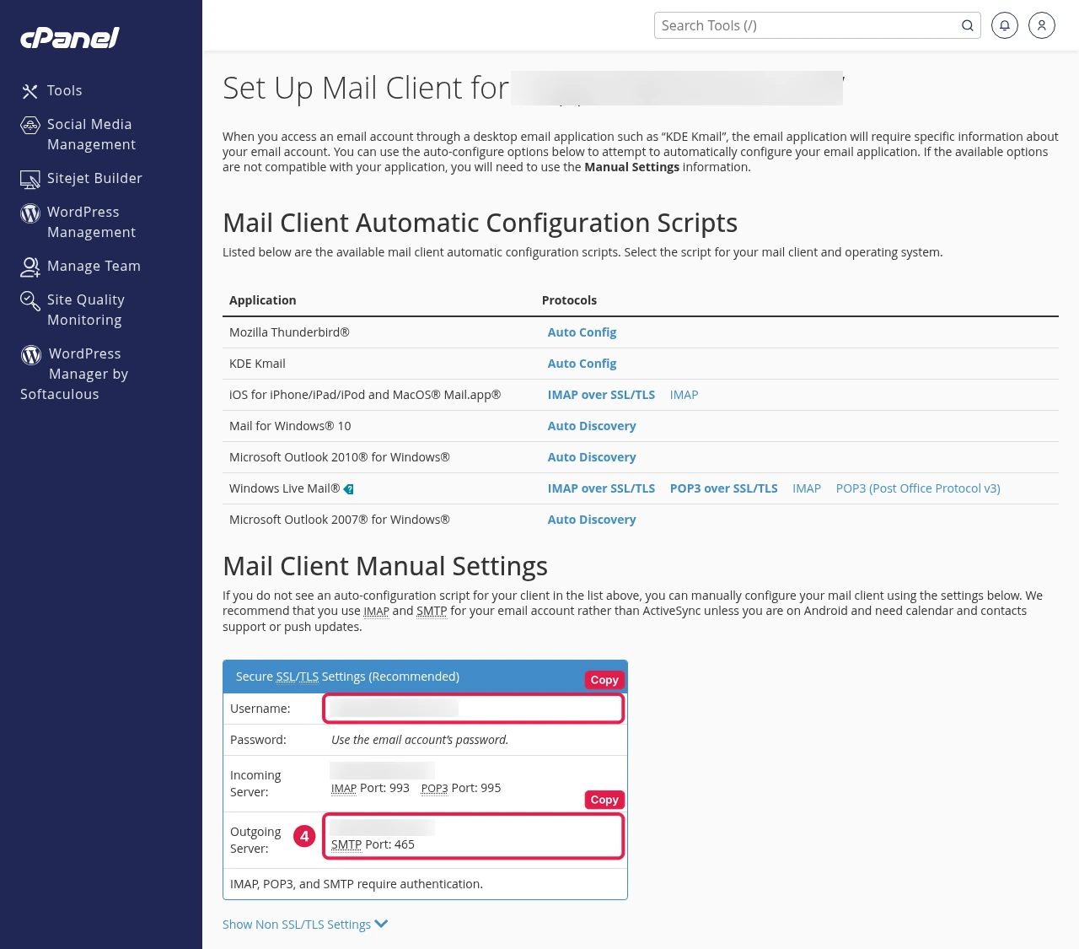The height and width of the screenshot is (949, 1079).
Task: Open the user account icon
Action: point(1042,25)
